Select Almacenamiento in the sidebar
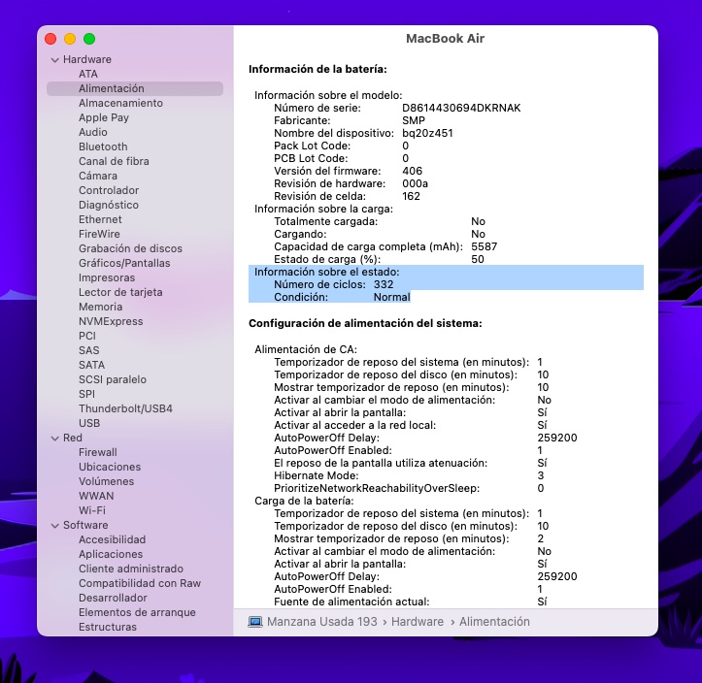Screen dimensions: 702x683 [x=120, y=103]
